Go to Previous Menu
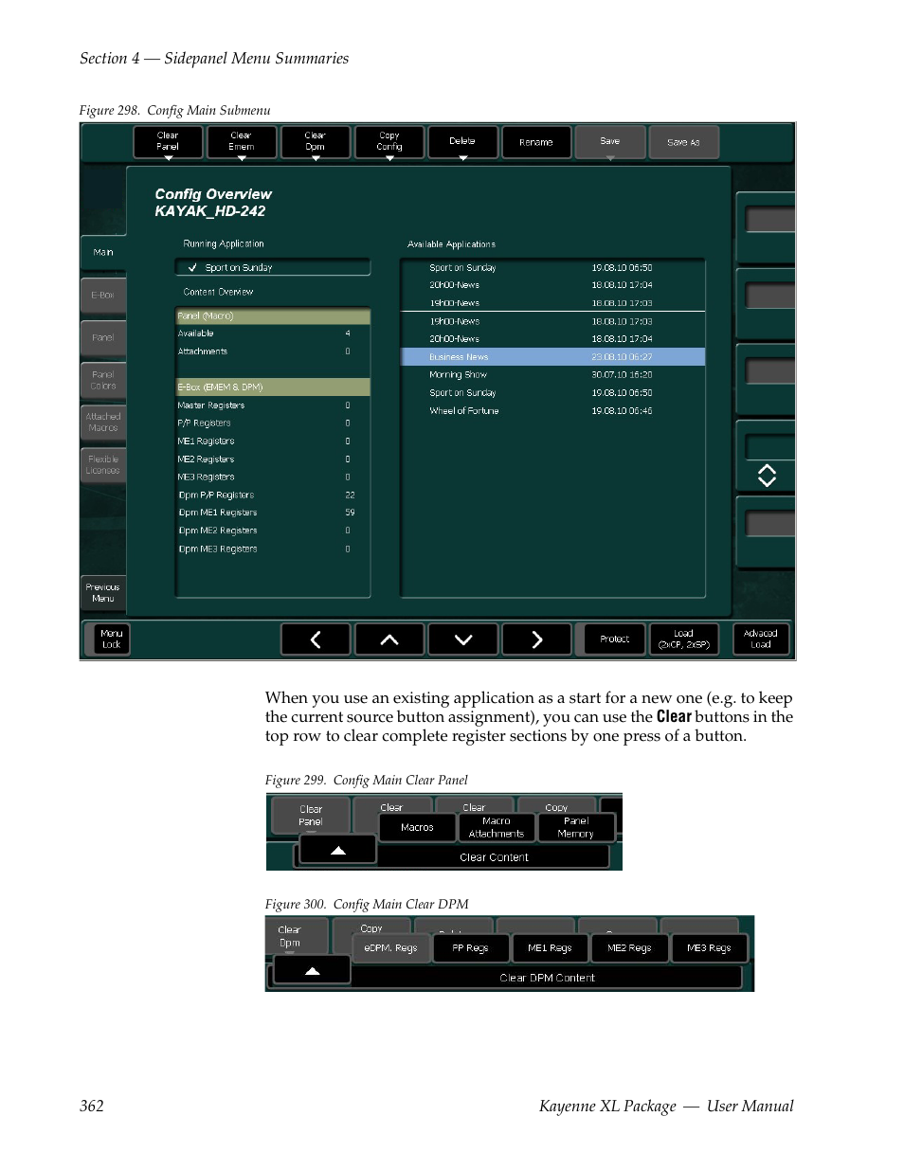Screen dimensions: 904x1170 103,593
